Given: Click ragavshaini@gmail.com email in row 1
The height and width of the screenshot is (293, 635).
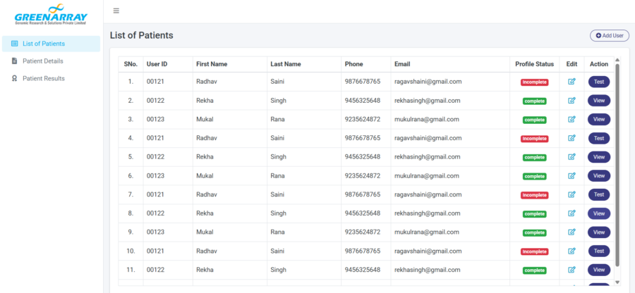Looking at the screenshot, I should (428, 82).
